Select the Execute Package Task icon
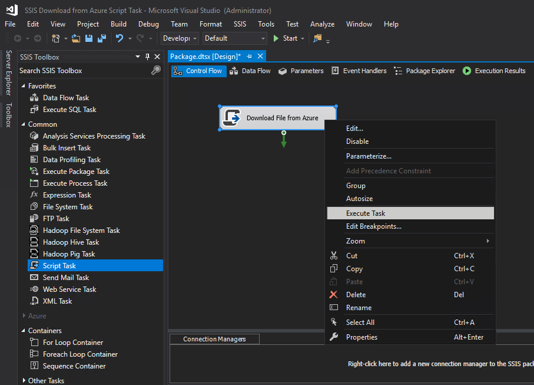534x385 pixels. click(x=34, y=171)
